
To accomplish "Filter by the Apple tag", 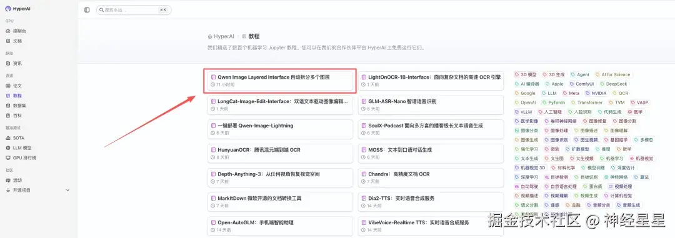I will pos(554,84).
